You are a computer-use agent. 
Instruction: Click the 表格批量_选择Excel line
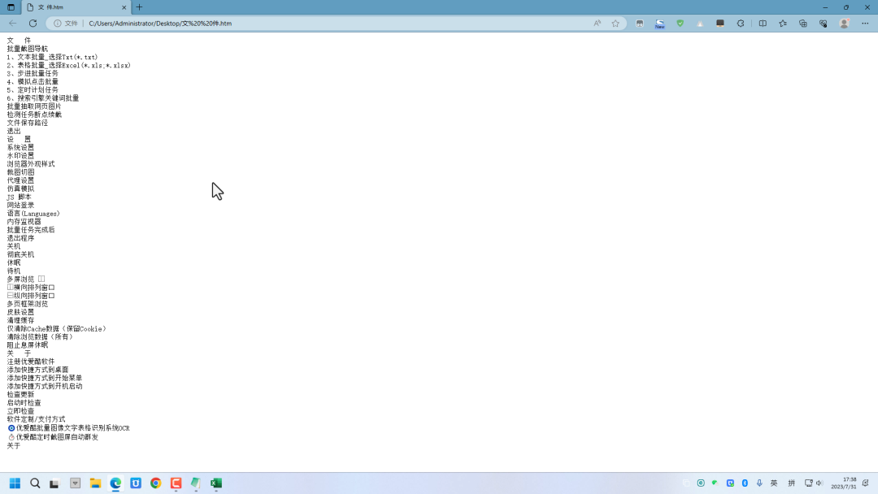coord(69,66)
